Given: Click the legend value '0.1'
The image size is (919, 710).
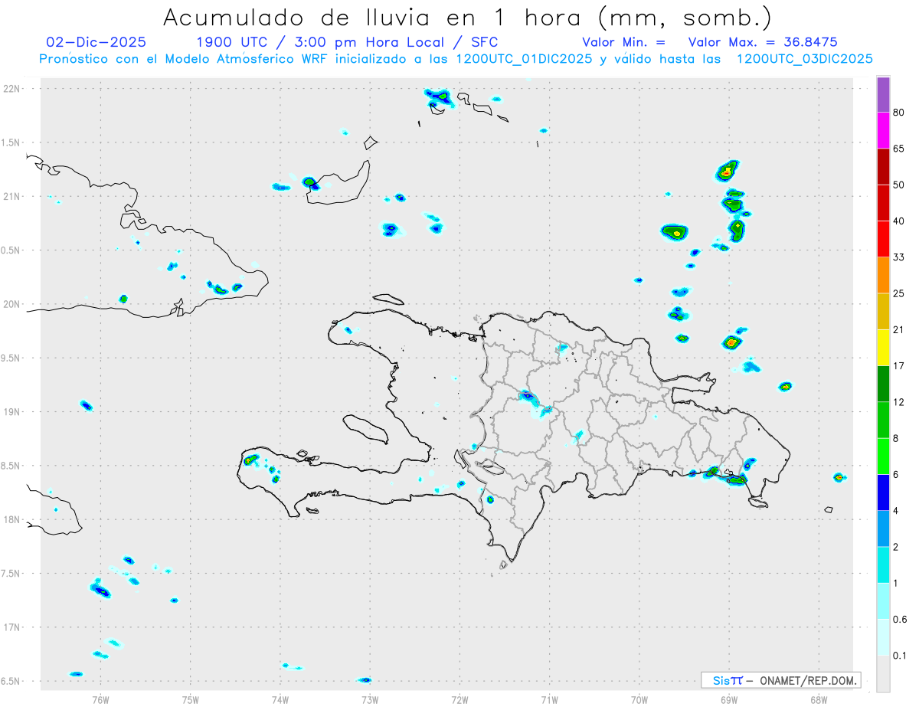Looking at the screenshot, I should tap(900, 656).
